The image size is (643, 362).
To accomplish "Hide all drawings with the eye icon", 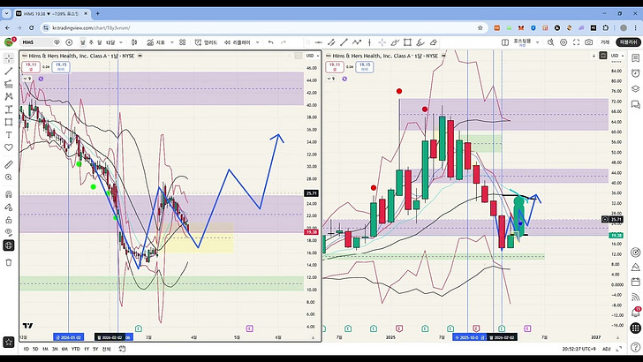I will pos(9,232).
